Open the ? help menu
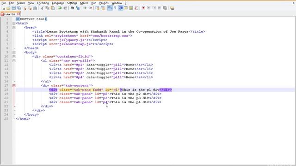Image resolution: width=296 pixels, height=166 pixels. point(125,3)
